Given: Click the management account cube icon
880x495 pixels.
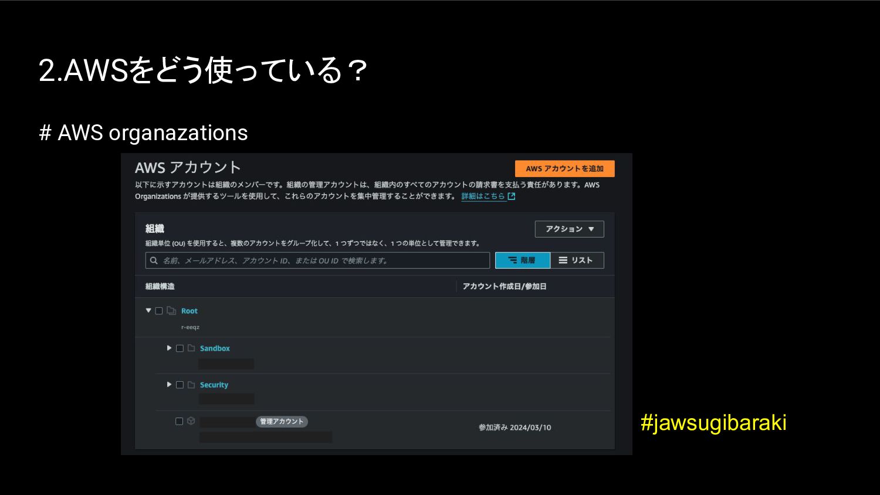Looking at the screenshot, I should [x=191, y=421].
